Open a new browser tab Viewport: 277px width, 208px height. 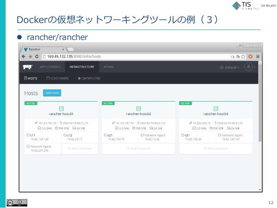[x=71, y=50]
